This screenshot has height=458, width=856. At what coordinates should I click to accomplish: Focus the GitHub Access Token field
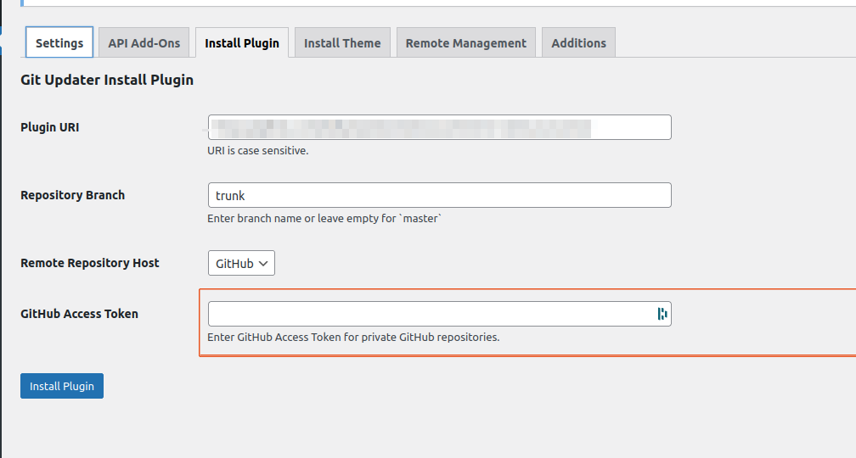tap(431, 314)
